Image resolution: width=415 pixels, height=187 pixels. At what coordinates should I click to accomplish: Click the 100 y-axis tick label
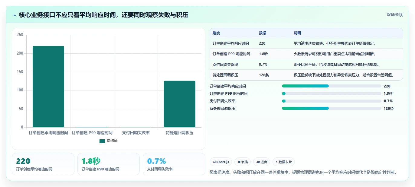[x=20, y=90]
